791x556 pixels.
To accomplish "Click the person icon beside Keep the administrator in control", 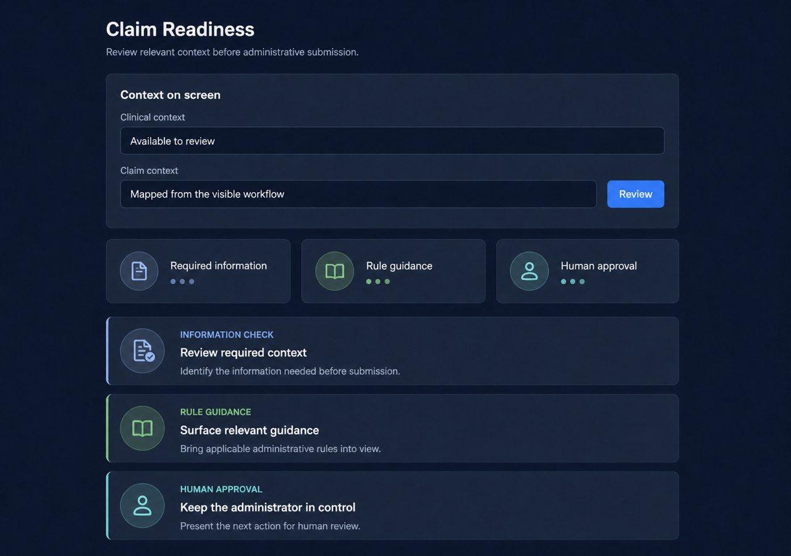I will tap(142, 505).
